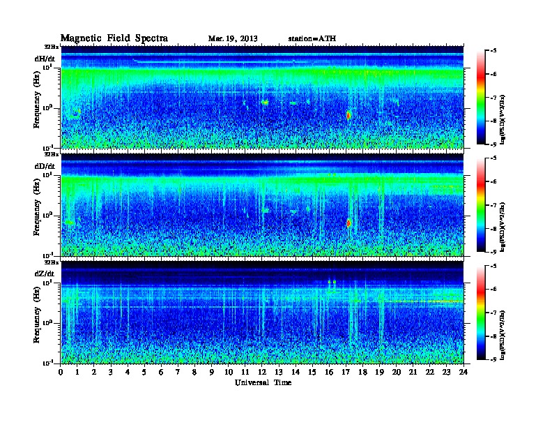
Task: Click the 32Hz label above the dH/dt panel
Action: 52,47
